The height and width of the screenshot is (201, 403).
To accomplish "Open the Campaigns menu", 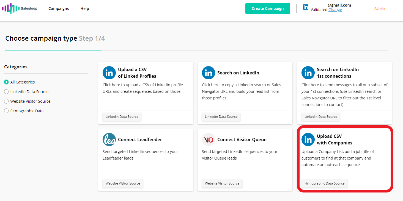I will (x=59, y=9).
